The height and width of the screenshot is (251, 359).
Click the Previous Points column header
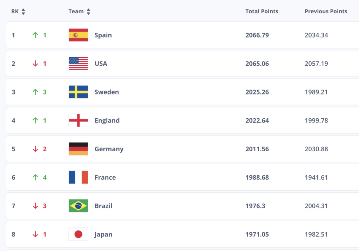(x=326, y=11)
